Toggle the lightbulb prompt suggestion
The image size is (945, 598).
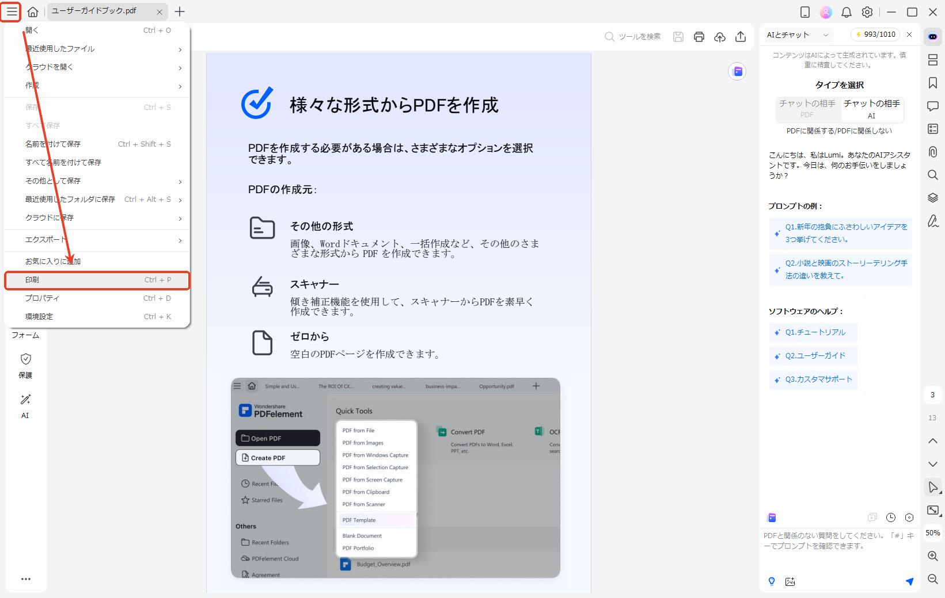(x=772, y=581)
